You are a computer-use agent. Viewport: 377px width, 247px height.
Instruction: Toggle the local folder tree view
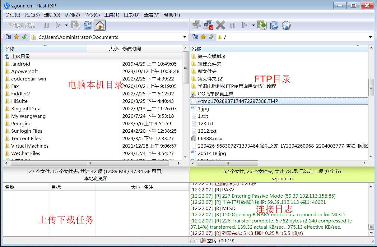pyautogui.click(x=8, y=37)
